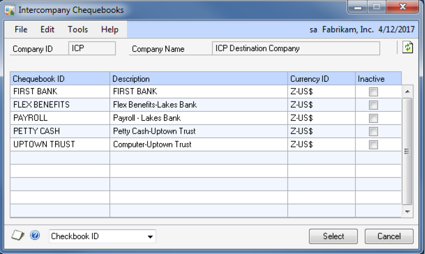This screenshot has height=254, width=425.
Task: Click the scrollbar down arrow
Action: pos(407,211)
